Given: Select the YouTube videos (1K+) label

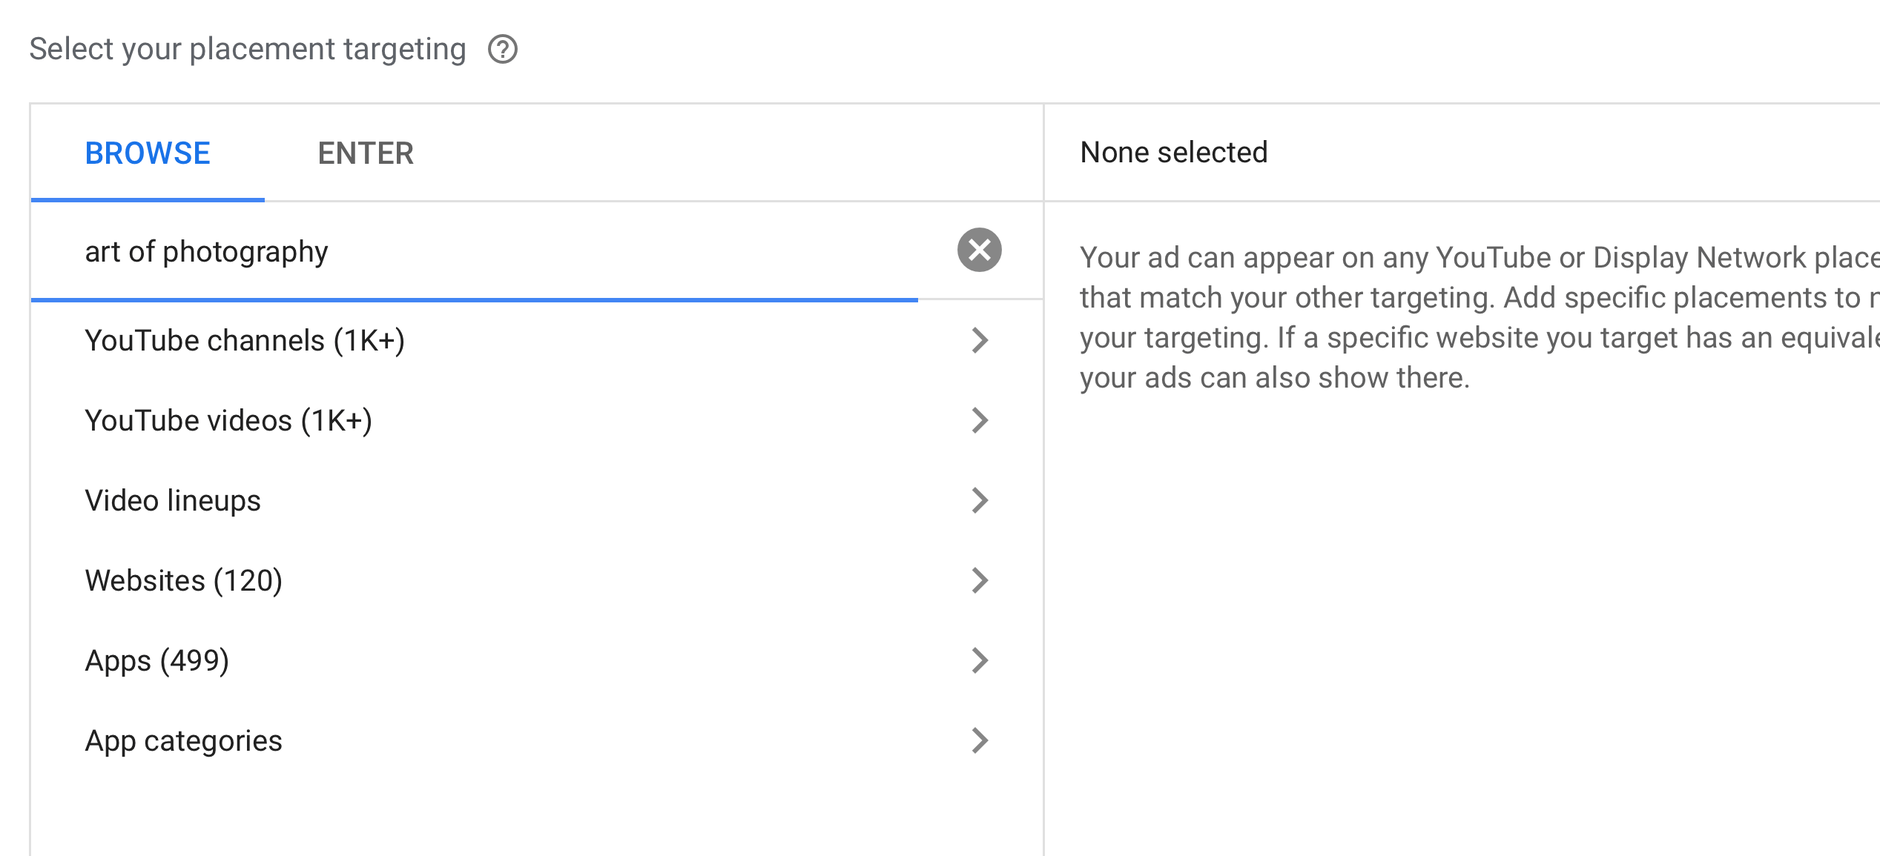Looking at the screenshot, I should coord(228,420).
